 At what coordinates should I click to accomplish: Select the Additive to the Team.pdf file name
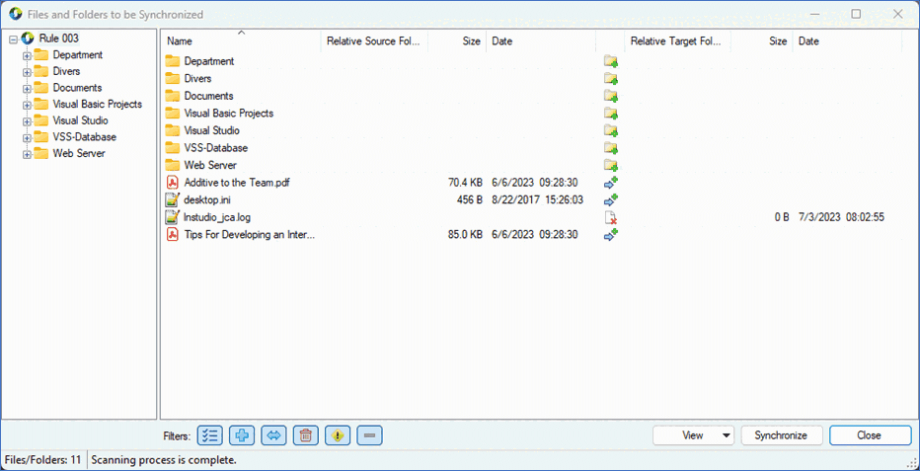tap(237, 183)
